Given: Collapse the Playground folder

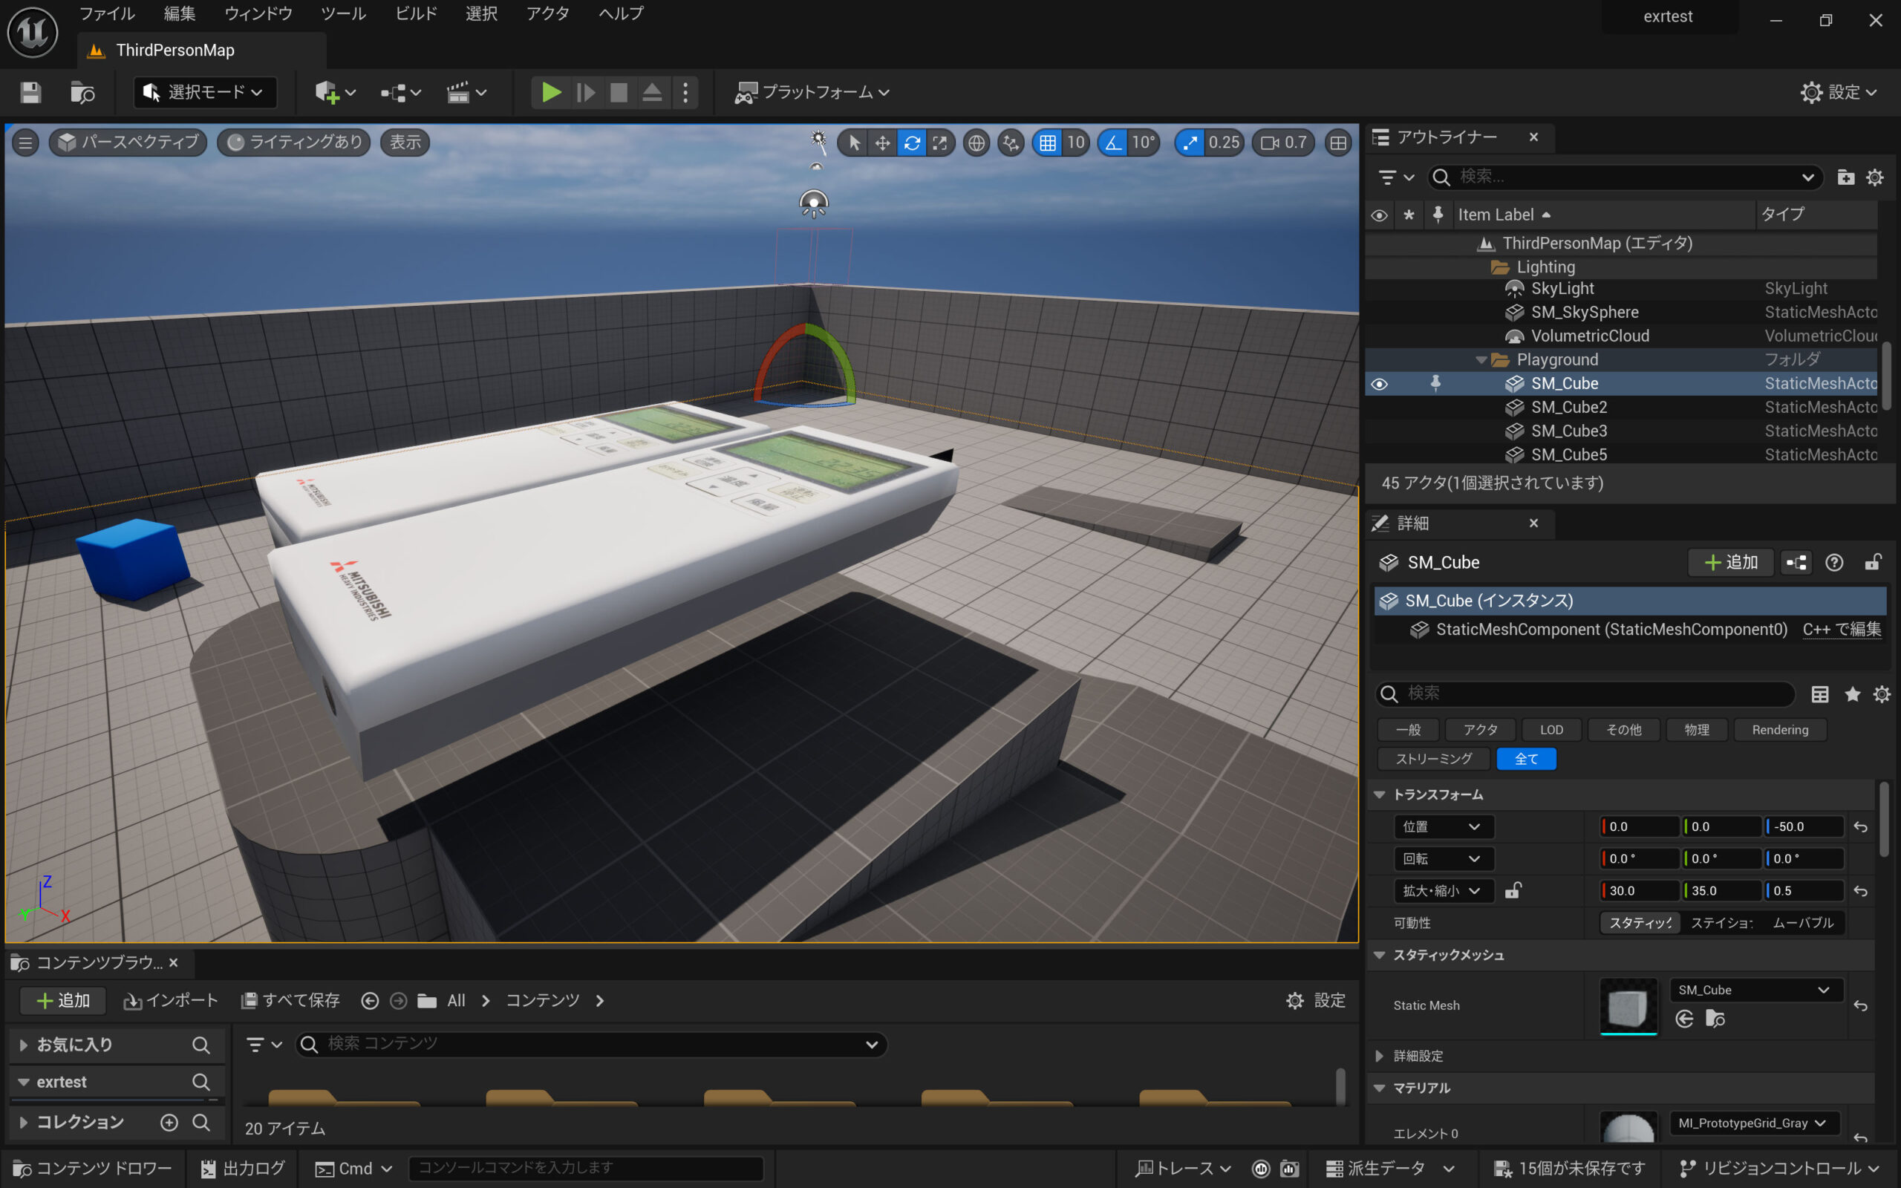Looking at the screenshot, I should [x=1481, y=360].
